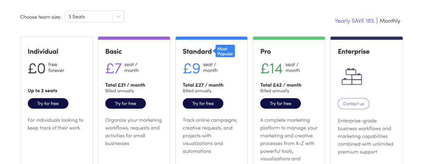Click the Pro plan heading
This screenshot has height=164, width=423.
pyautogui.click(x=266, y=51)
